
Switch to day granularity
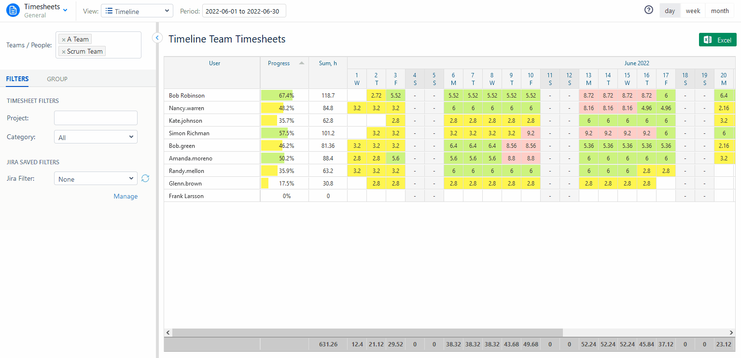[670, 11]
